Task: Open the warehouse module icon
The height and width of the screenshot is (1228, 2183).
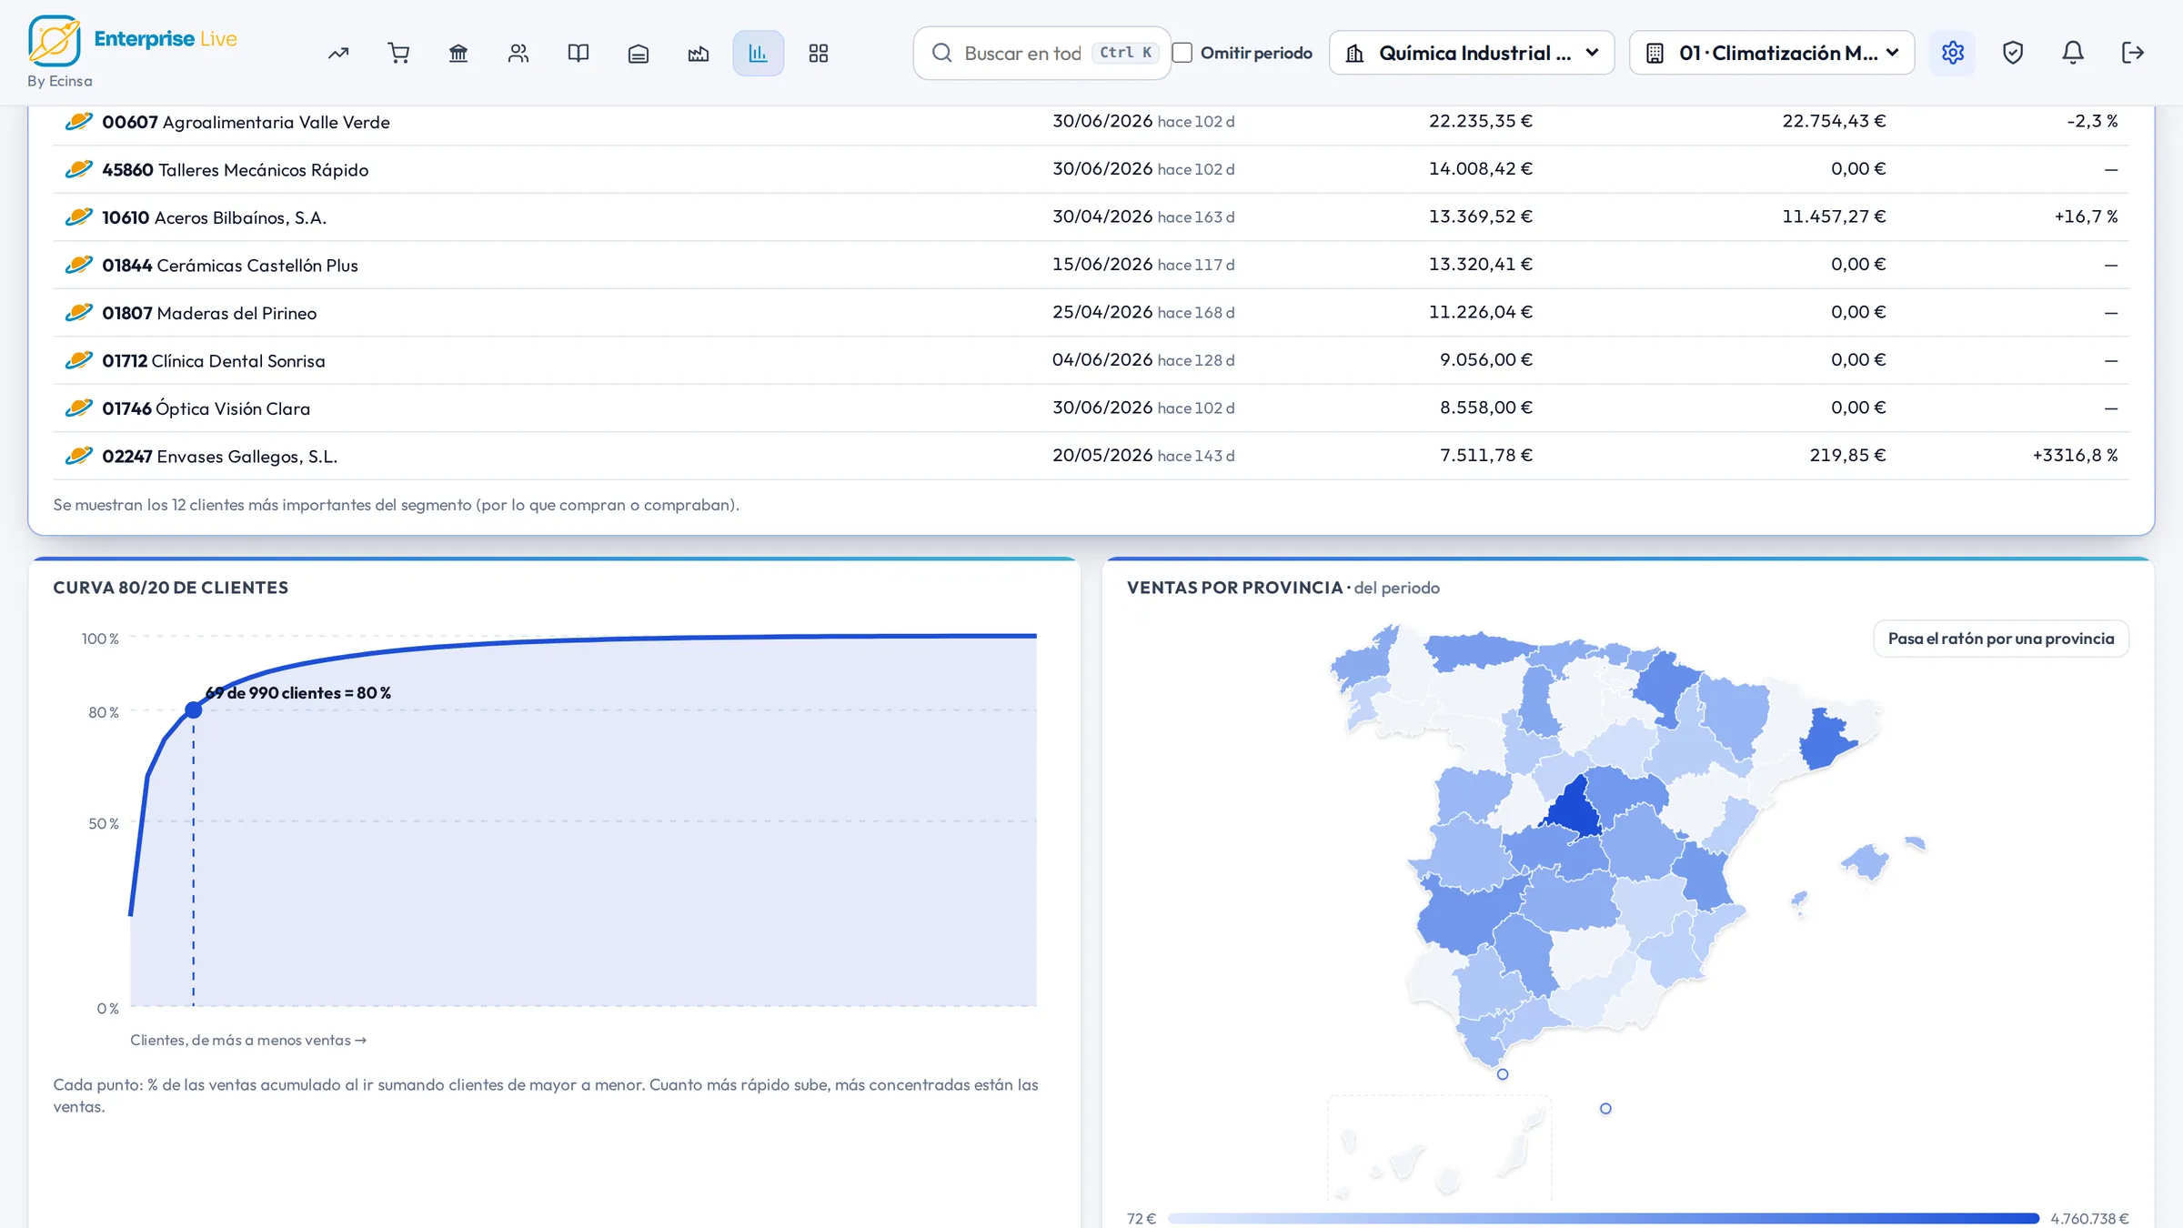Action: (639, 53)
